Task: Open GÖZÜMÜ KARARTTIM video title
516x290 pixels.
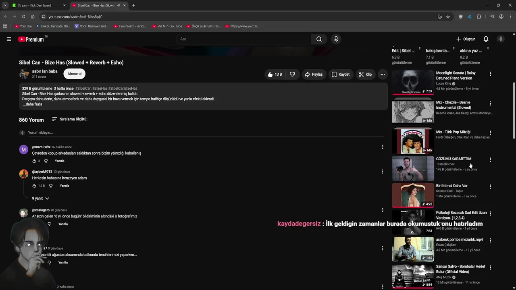Action: pyautogui.click(x=454, y=159)
